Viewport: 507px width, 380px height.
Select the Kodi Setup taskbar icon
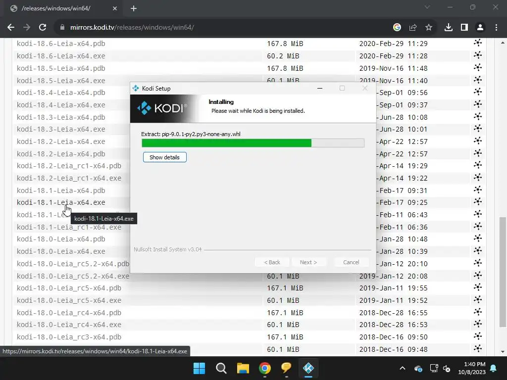308,368
